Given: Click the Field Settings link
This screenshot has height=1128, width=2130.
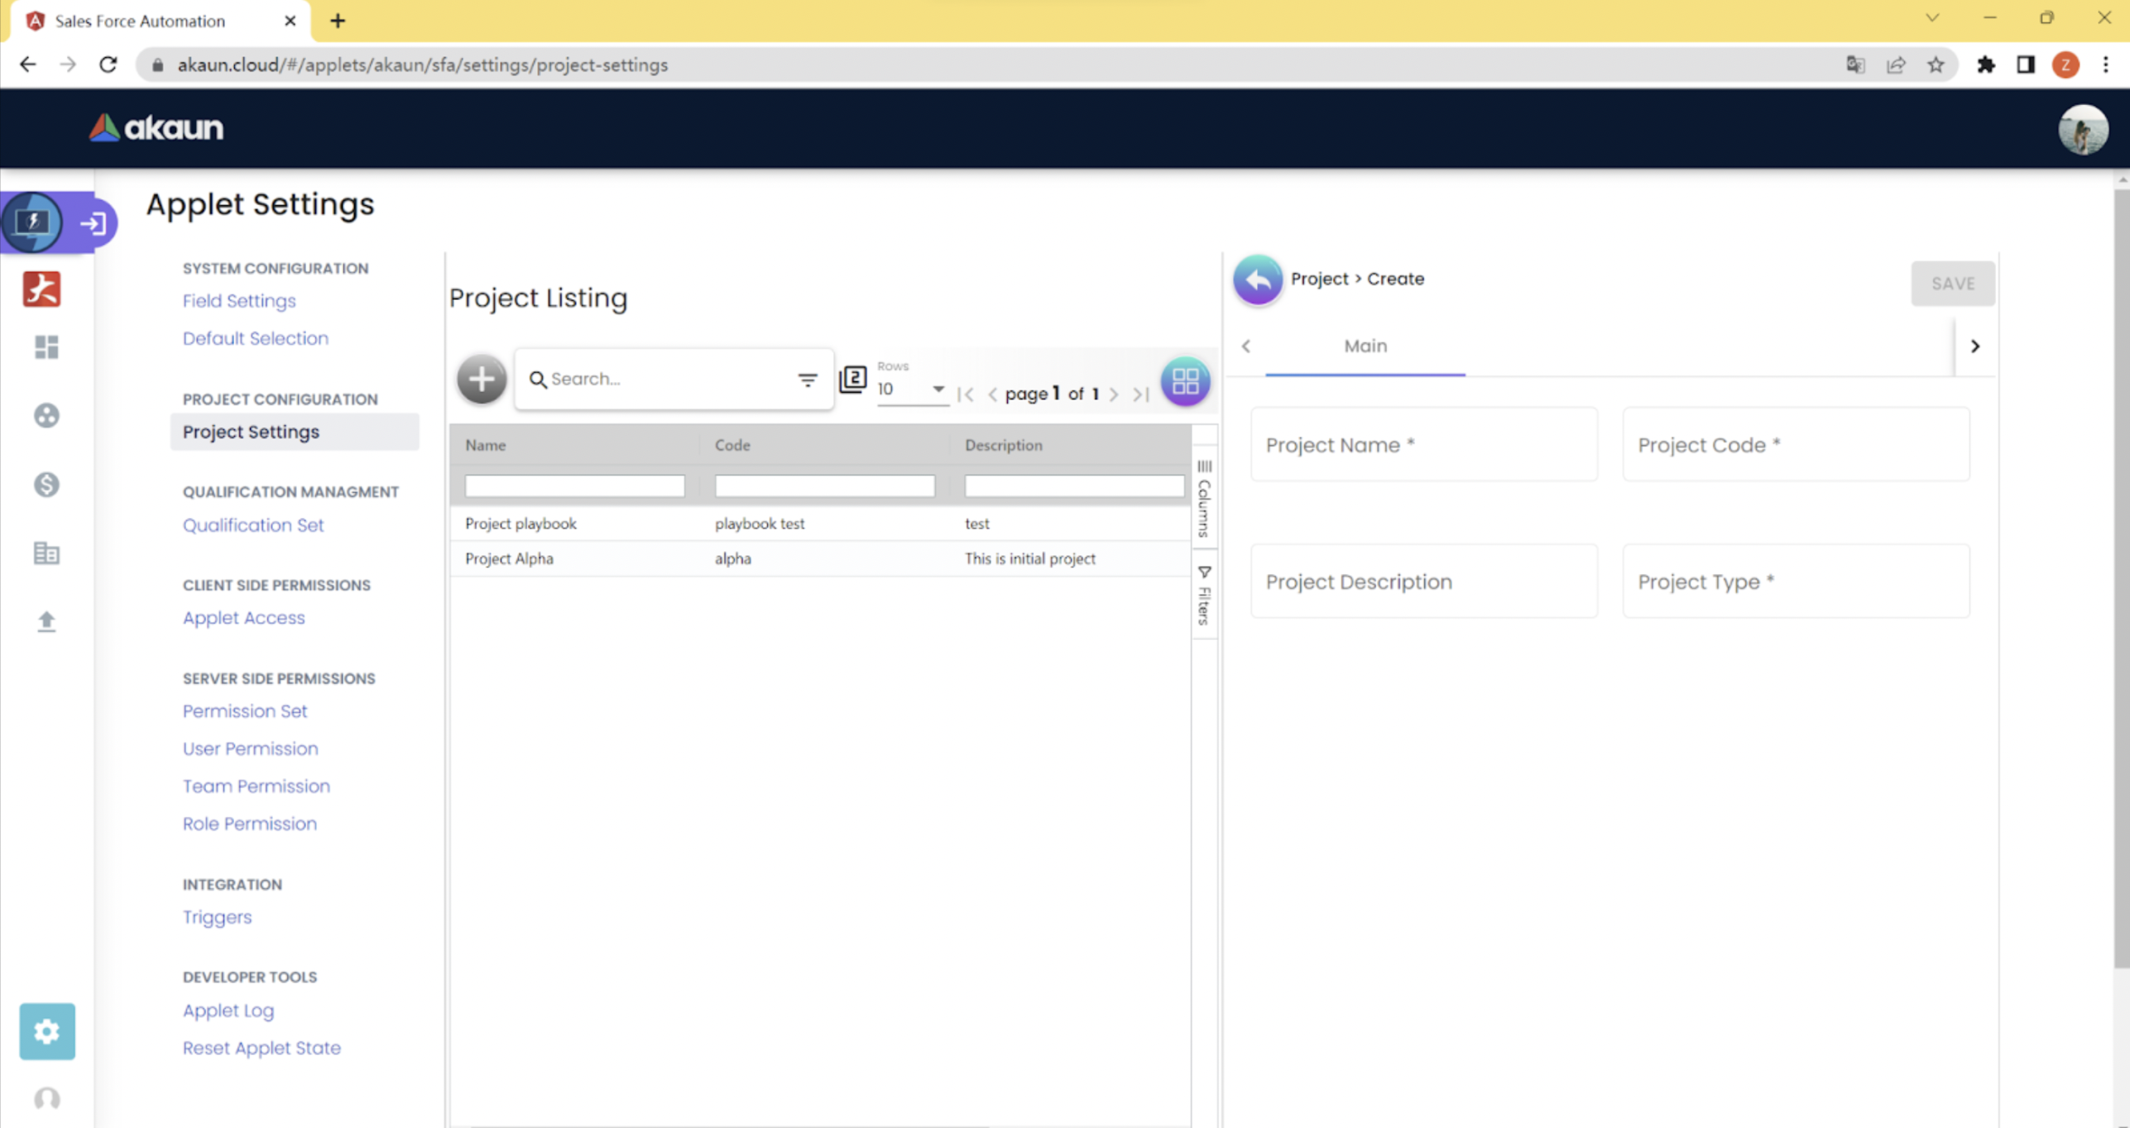Looking at the screenshot, I should [x=239, y=301].
